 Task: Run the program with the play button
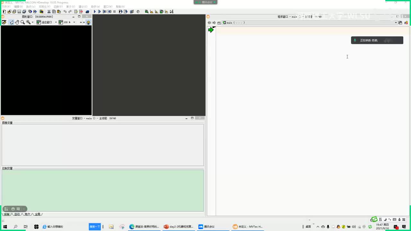(x=95, y=12)
